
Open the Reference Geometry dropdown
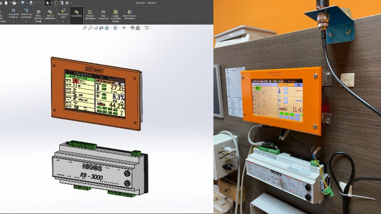26,22
